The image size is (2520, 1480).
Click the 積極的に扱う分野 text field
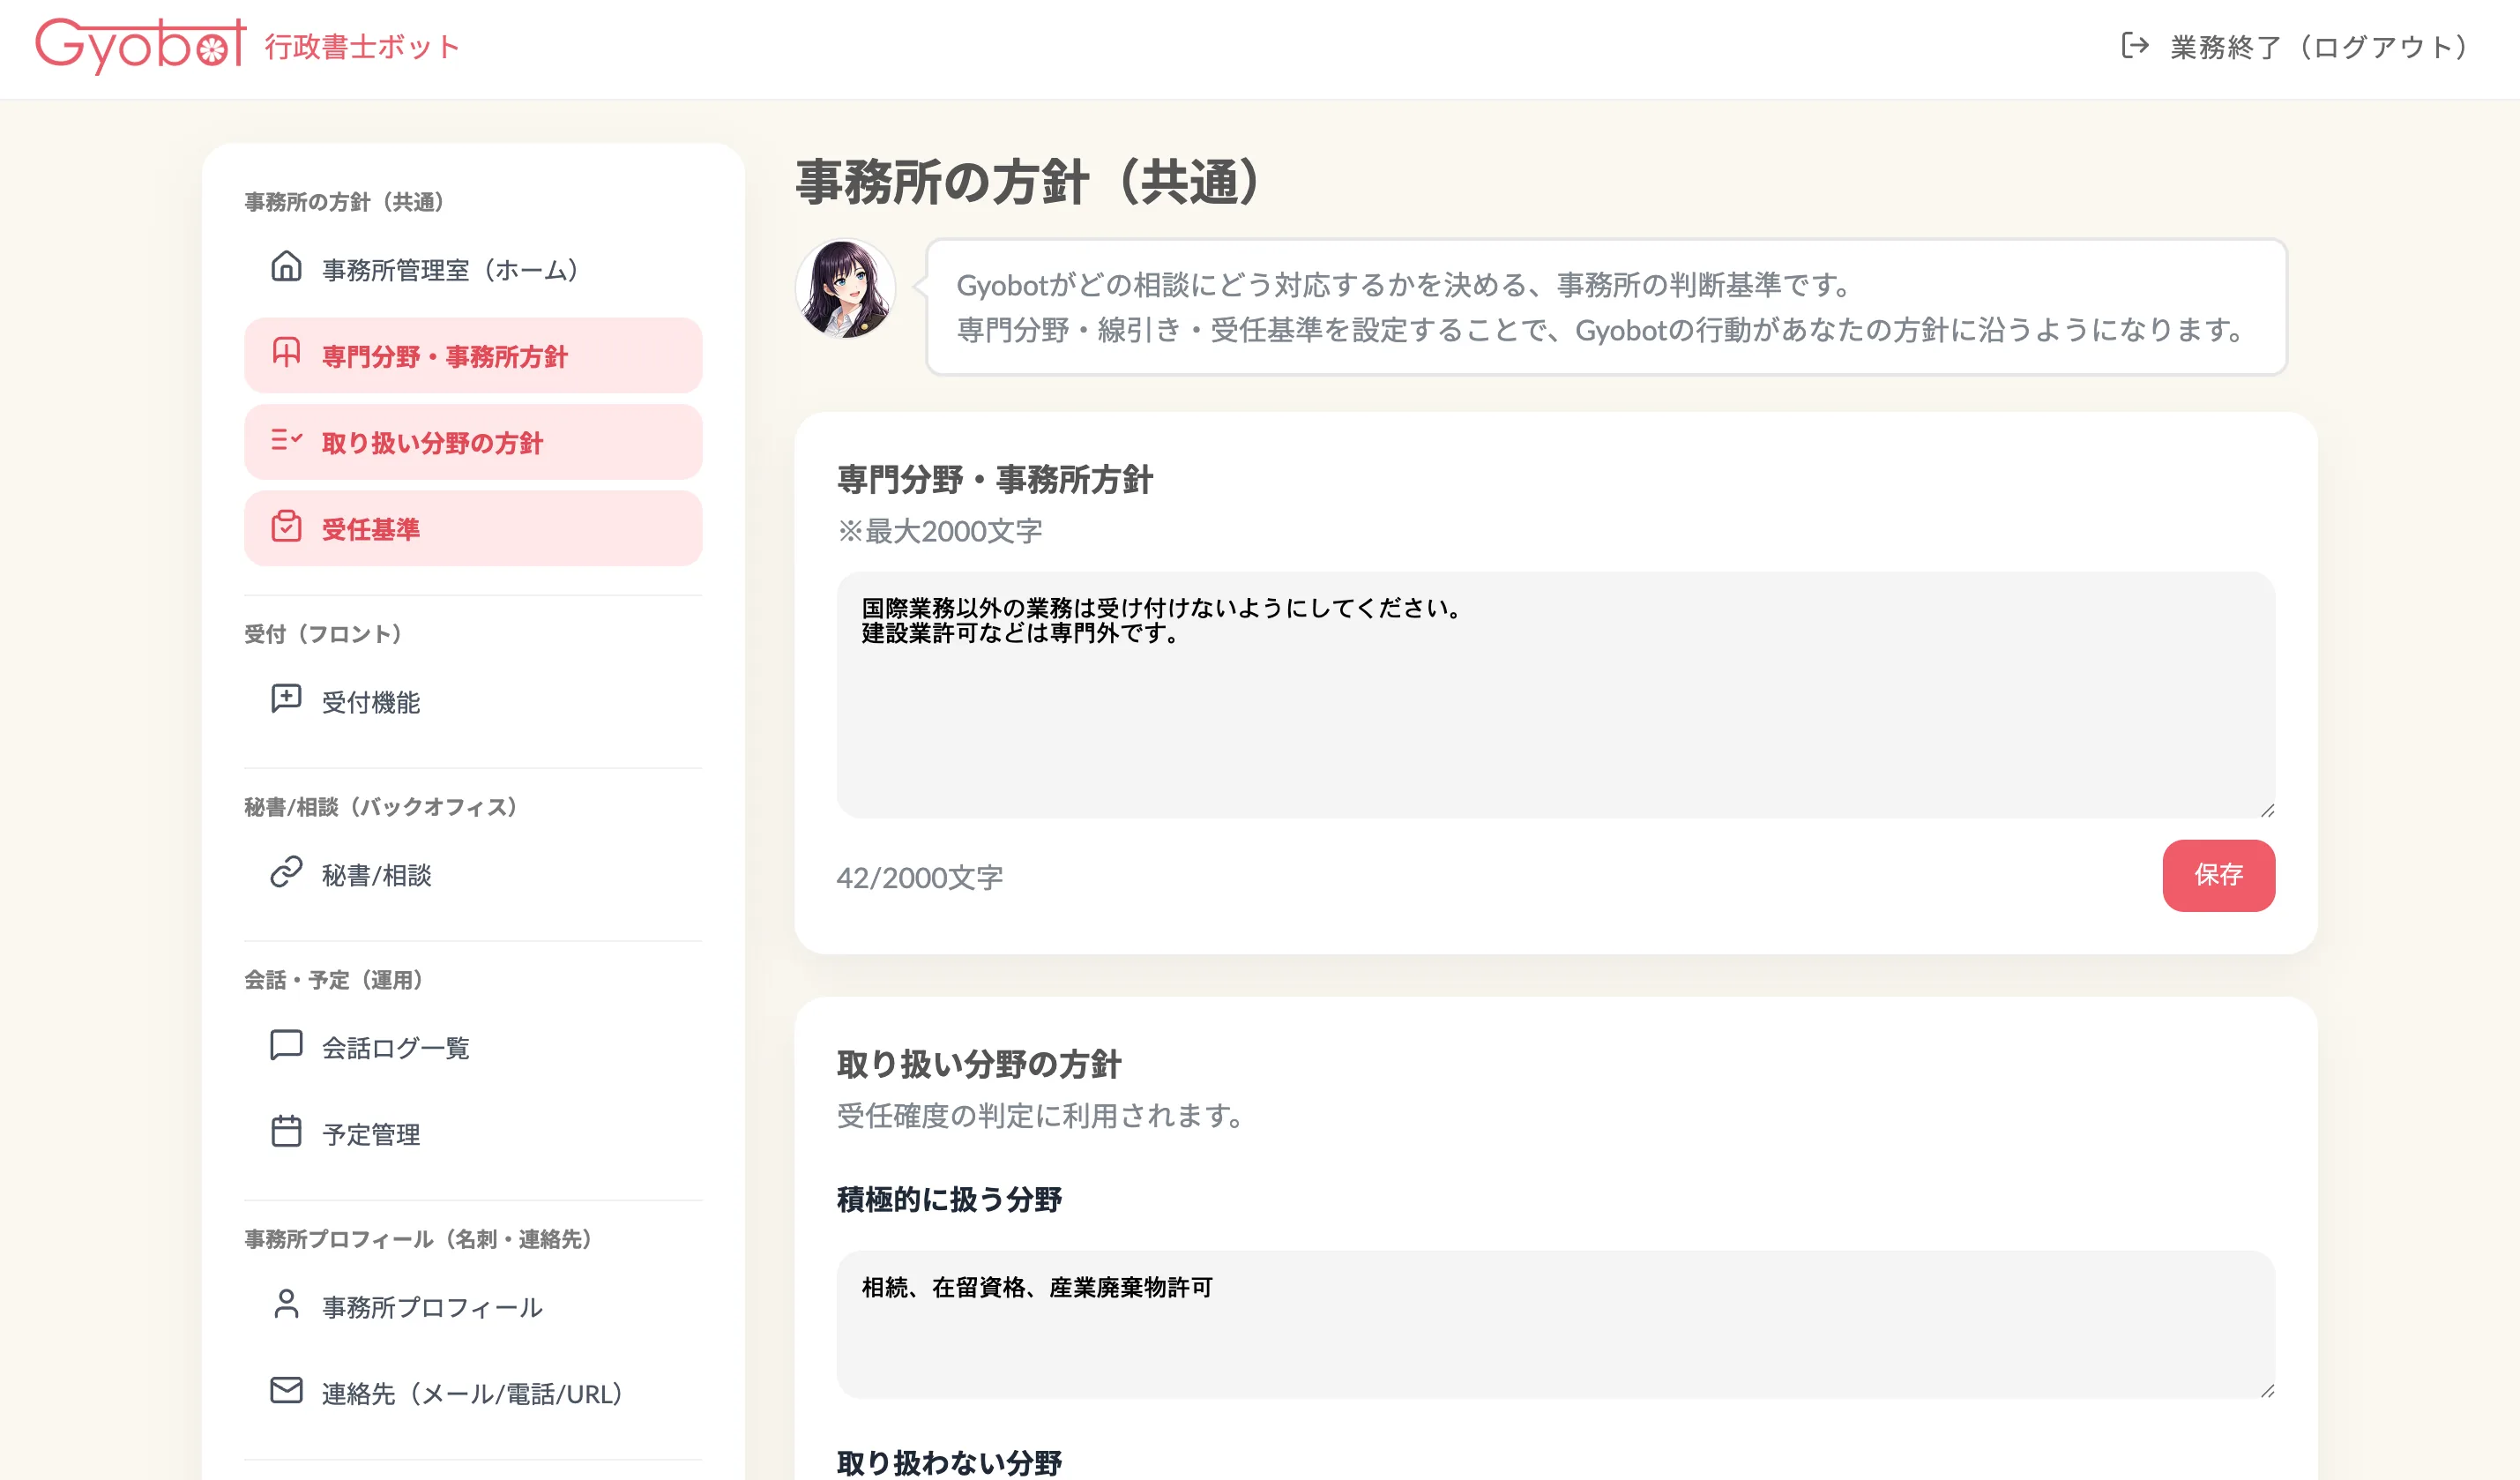1555,1325
